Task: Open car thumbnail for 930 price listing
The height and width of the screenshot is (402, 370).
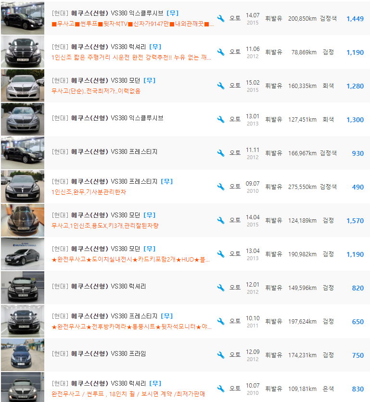Action: coord(23,153)
